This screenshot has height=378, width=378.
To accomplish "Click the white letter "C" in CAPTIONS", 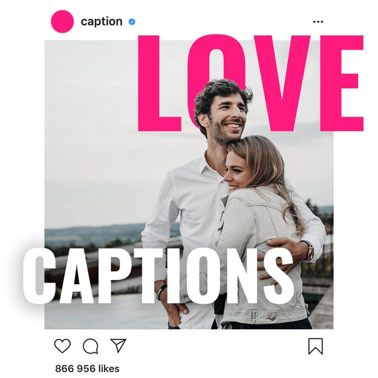I will pyautogui.click(x=39, y=276).
